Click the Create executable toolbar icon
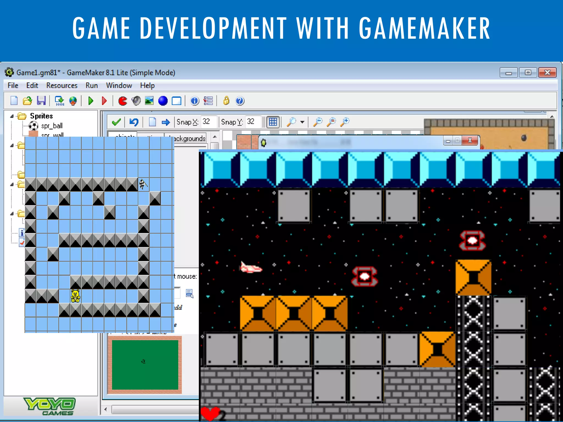 click(59, 101)
